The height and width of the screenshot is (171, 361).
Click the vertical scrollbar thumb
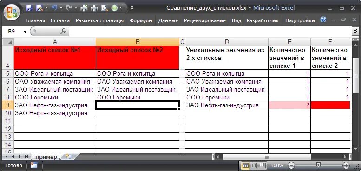355,75
